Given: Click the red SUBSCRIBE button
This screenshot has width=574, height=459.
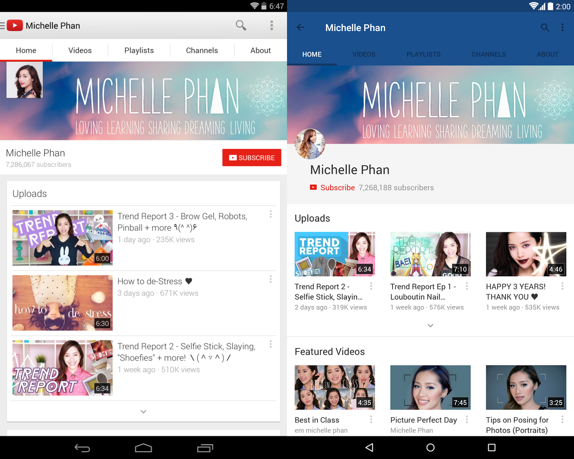Looking at the screenshot, I should [x=252, y=158].
